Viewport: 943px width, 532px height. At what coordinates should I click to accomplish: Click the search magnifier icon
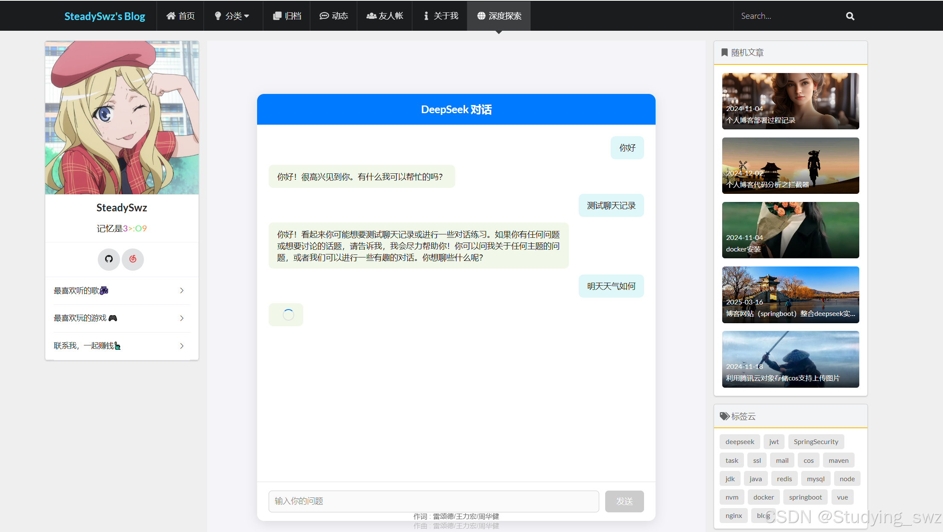click(850, 16)
